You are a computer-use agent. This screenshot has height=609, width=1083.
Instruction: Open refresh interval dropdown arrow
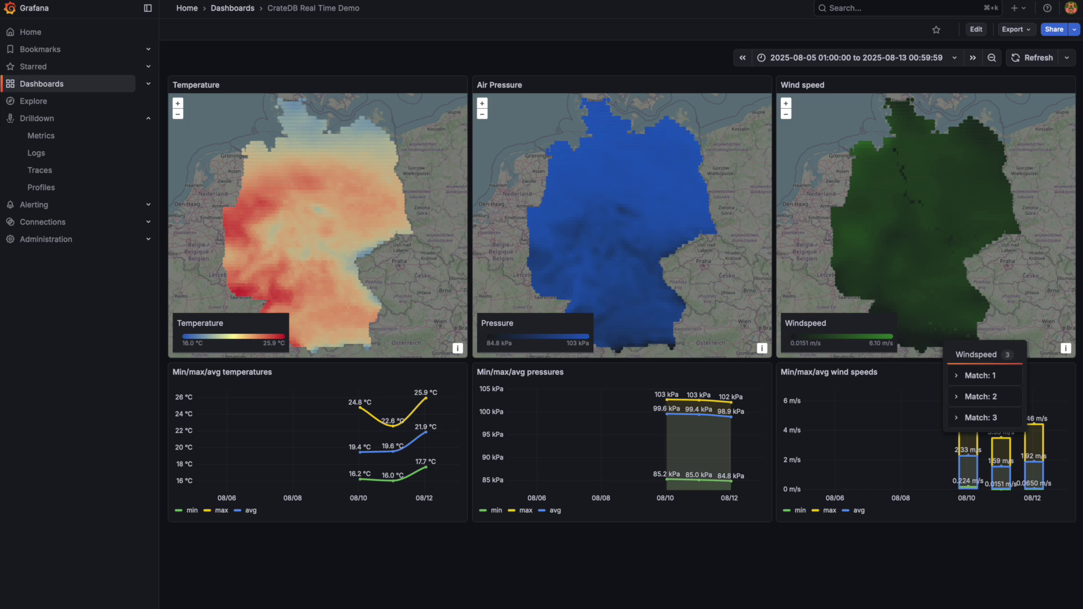click(x=1067, y=58)
